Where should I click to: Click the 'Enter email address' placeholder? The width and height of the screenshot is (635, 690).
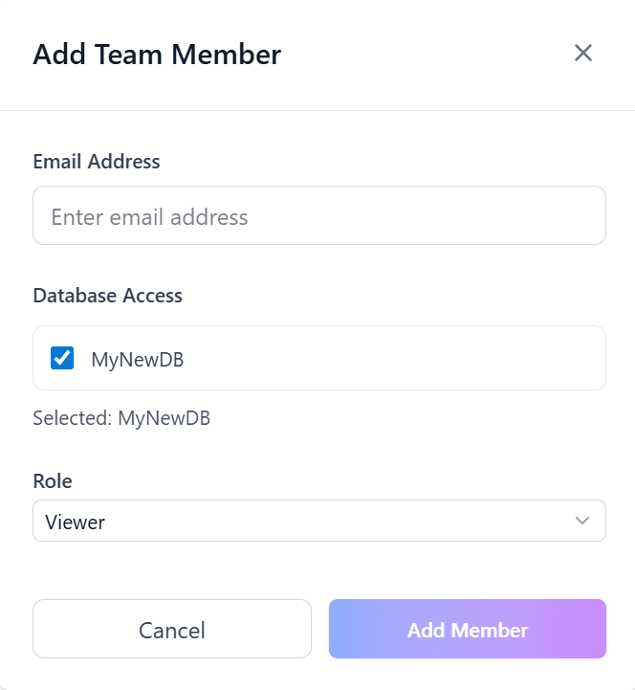click(149, 216)
